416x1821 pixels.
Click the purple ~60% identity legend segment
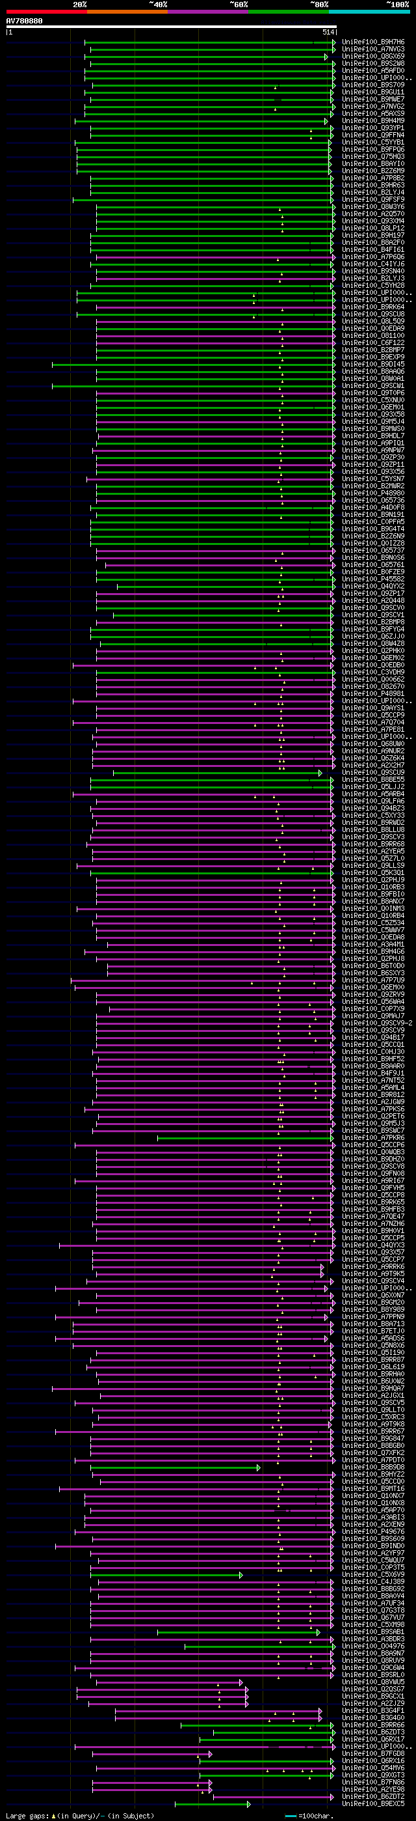click(207, 11)
